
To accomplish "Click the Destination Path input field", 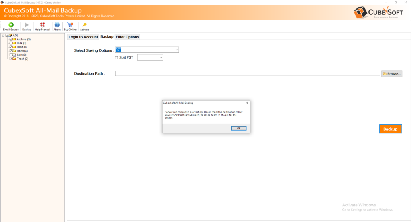I will tap(247, 74).
